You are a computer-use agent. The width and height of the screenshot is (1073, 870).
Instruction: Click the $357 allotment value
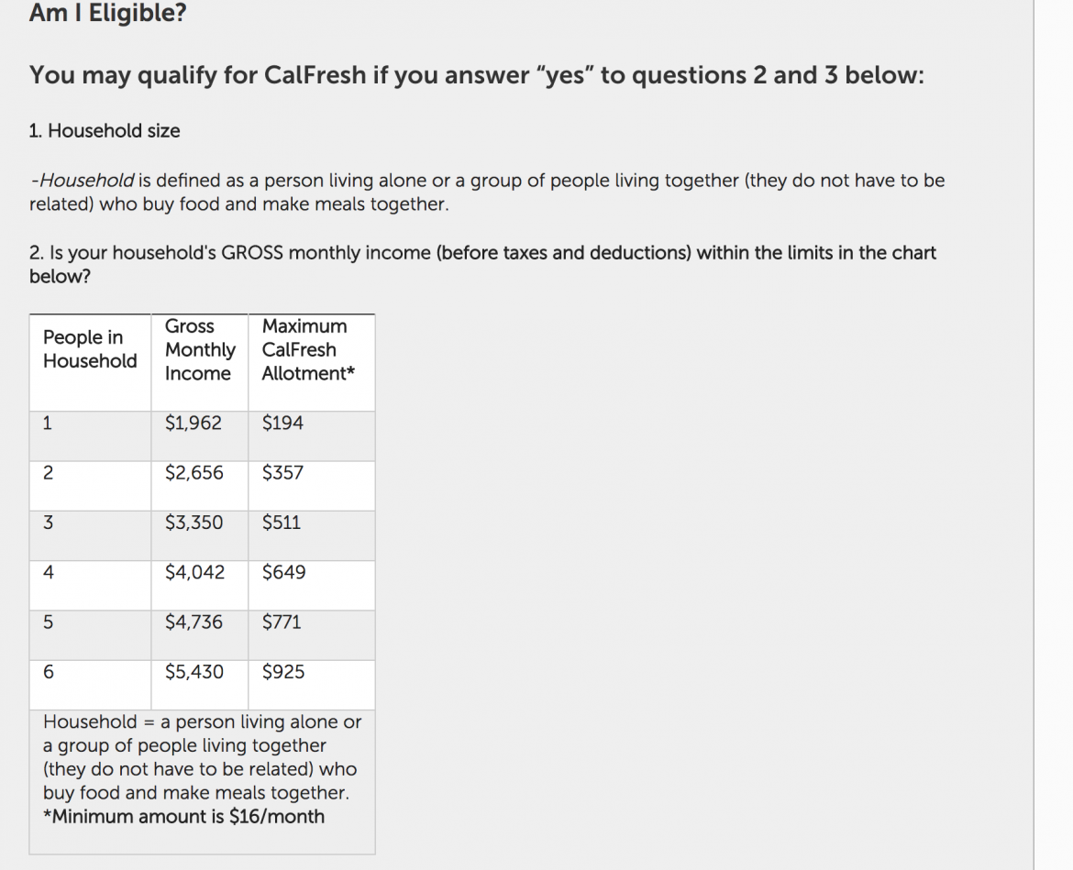[282, 473]
